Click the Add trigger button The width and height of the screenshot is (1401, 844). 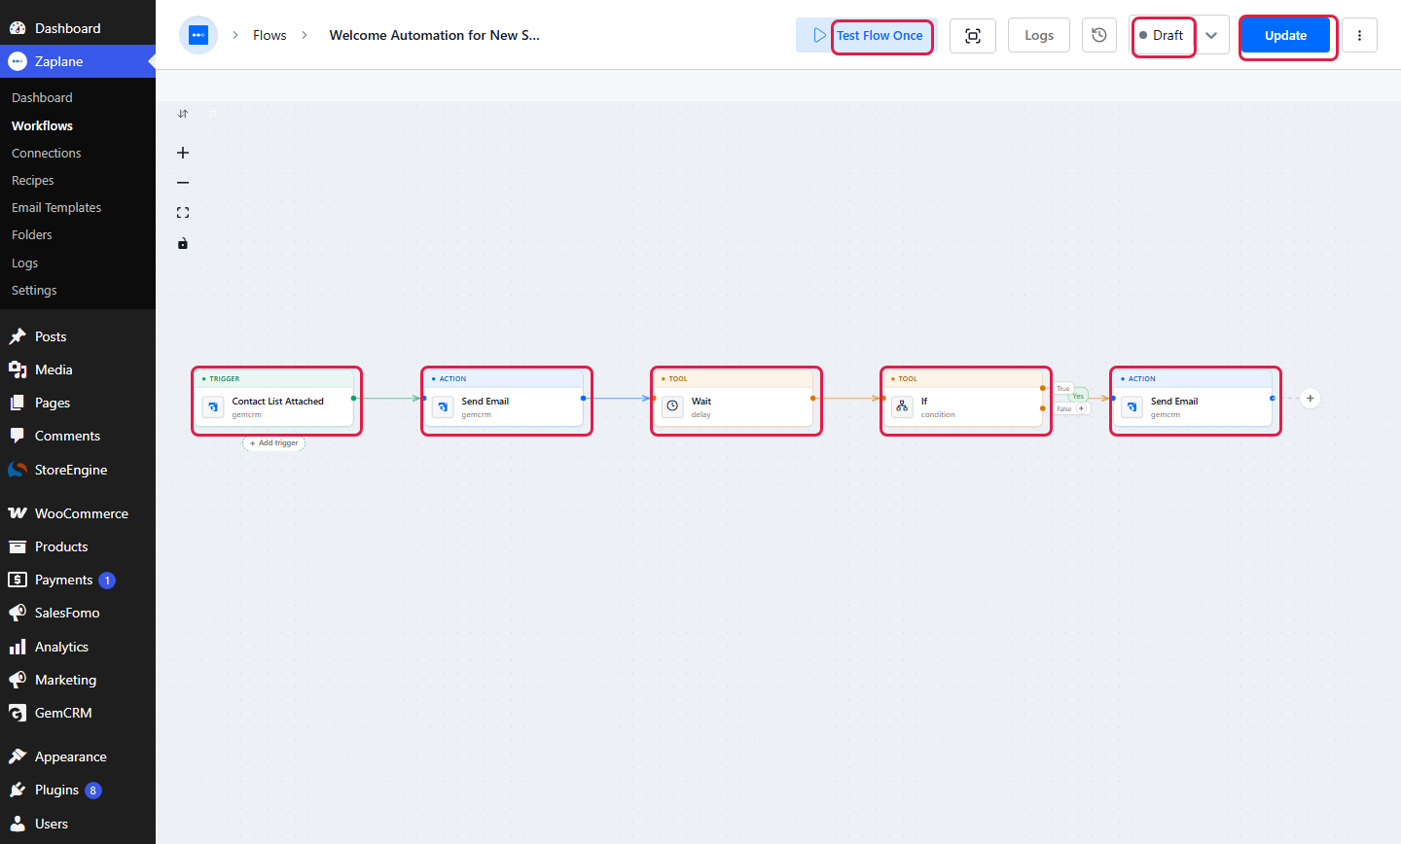click(274, 443)
